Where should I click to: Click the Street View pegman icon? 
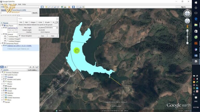(x=187, y=26)
